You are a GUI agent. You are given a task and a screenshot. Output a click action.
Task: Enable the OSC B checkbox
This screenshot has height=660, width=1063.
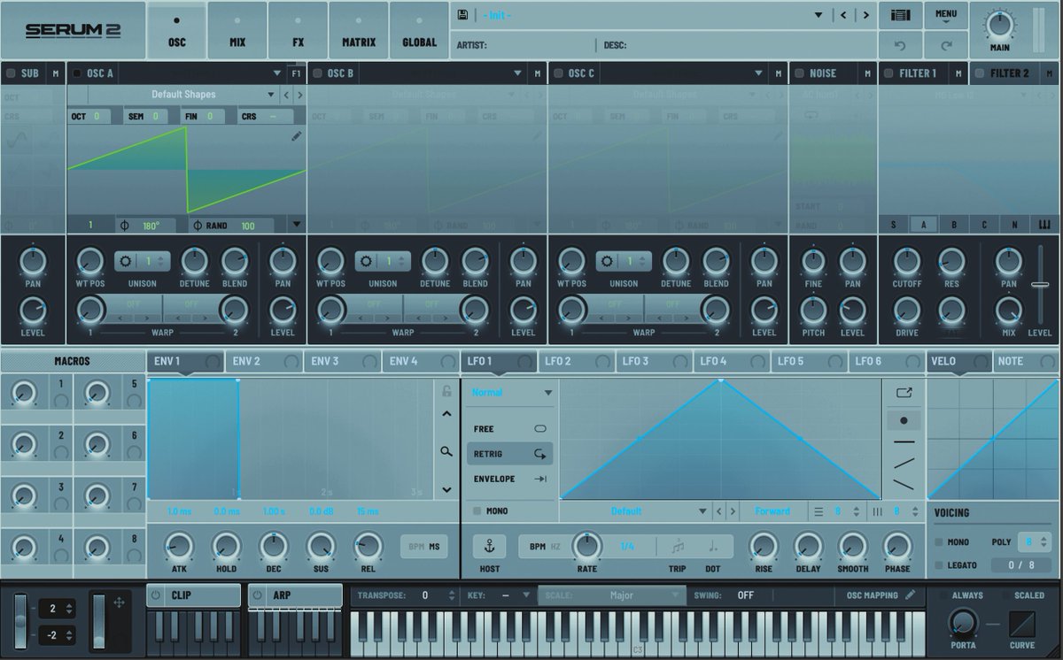(x=318, y=73)
